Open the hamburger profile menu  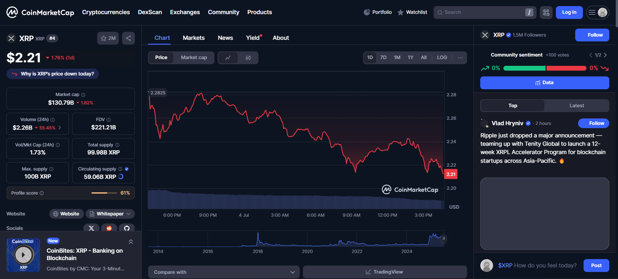click(x=597, y=13)
